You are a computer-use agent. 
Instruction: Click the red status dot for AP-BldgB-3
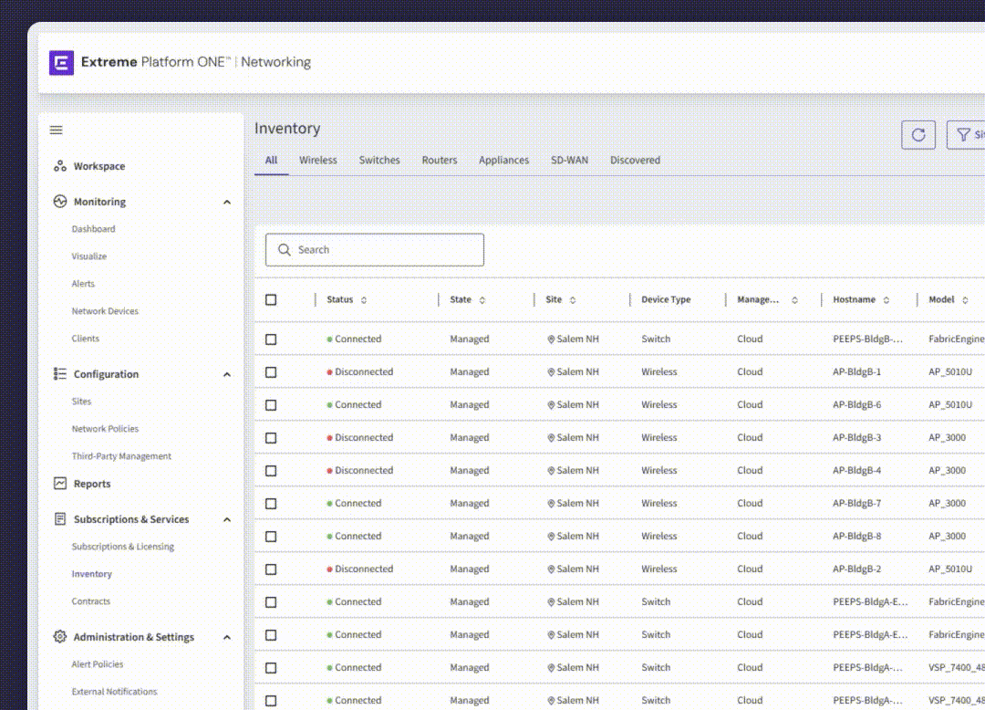(x=329, y=437)
